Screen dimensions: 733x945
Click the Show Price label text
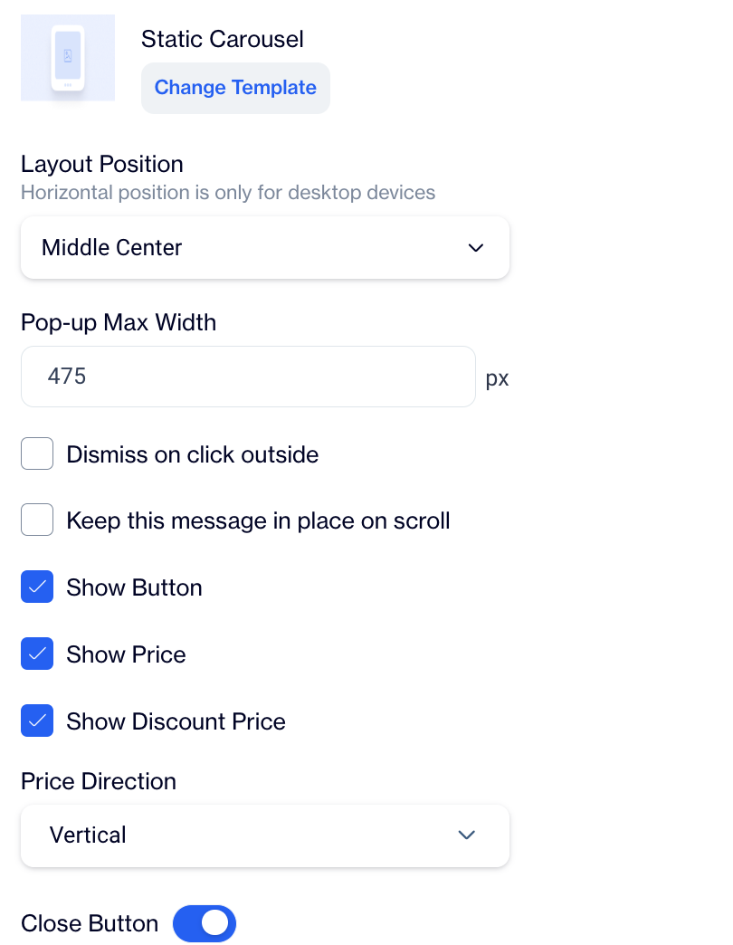[127, 654]
